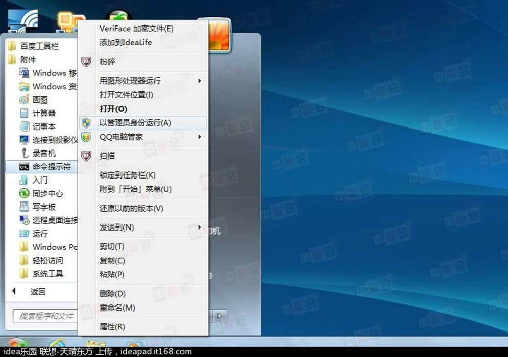
Task: Select 以管理员身份运行 (Run as administrator)
Action: click(128, 123)
